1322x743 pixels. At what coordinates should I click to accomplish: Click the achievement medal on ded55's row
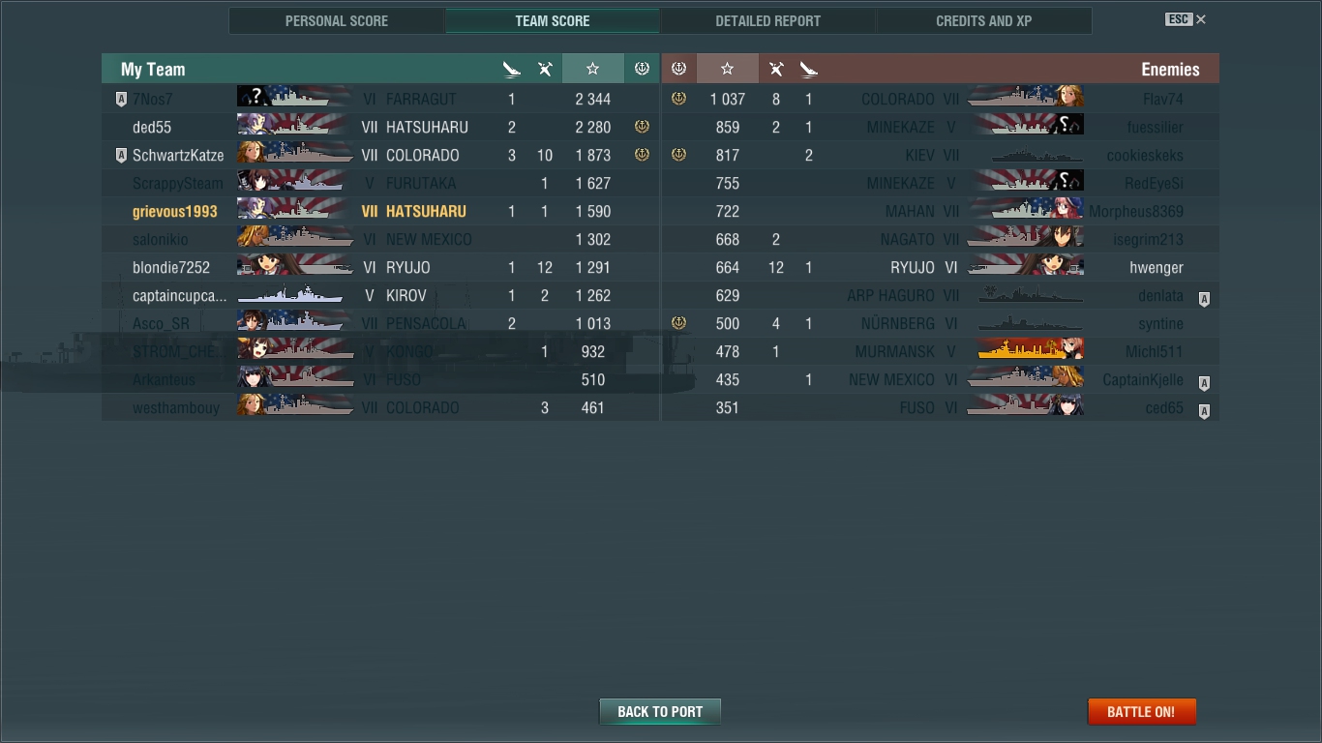pyautogui.click(x=642, y=127)
